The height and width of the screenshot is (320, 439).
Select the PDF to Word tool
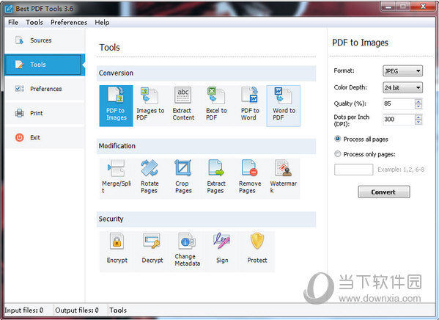point(250,106)
